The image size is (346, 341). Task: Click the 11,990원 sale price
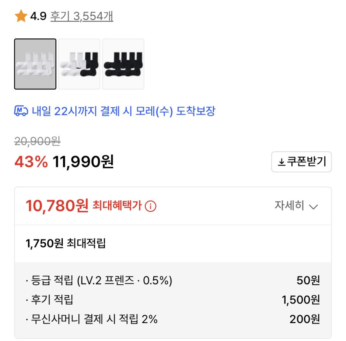coord(83,162)
